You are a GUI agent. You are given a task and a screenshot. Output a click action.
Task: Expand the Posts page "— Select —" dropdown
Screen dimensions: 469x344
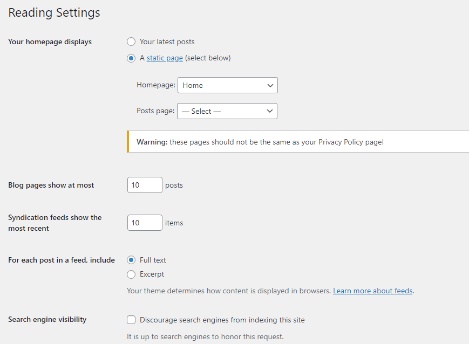coord(221,111)
